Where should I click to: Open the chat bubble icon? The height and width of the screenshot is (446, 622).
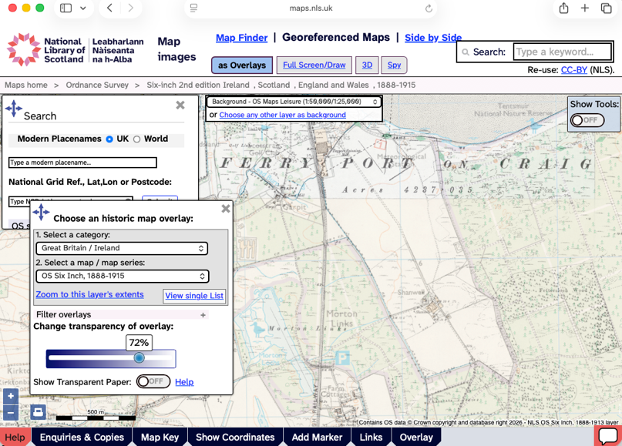pos(607,436)
